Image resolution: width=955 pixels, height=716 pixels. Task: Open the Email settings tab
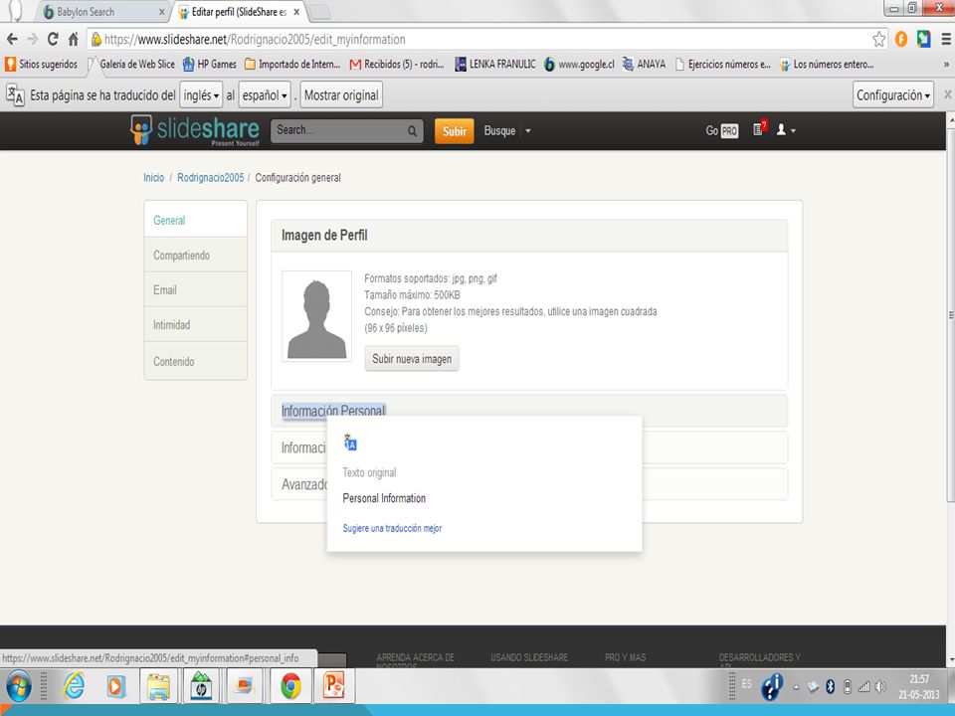tap(196, 289)
